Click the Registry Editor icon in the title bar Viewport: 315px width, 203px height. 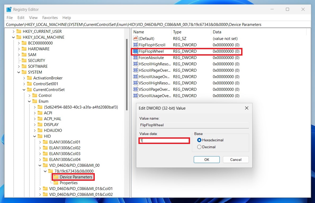click(x=9, y=9)
